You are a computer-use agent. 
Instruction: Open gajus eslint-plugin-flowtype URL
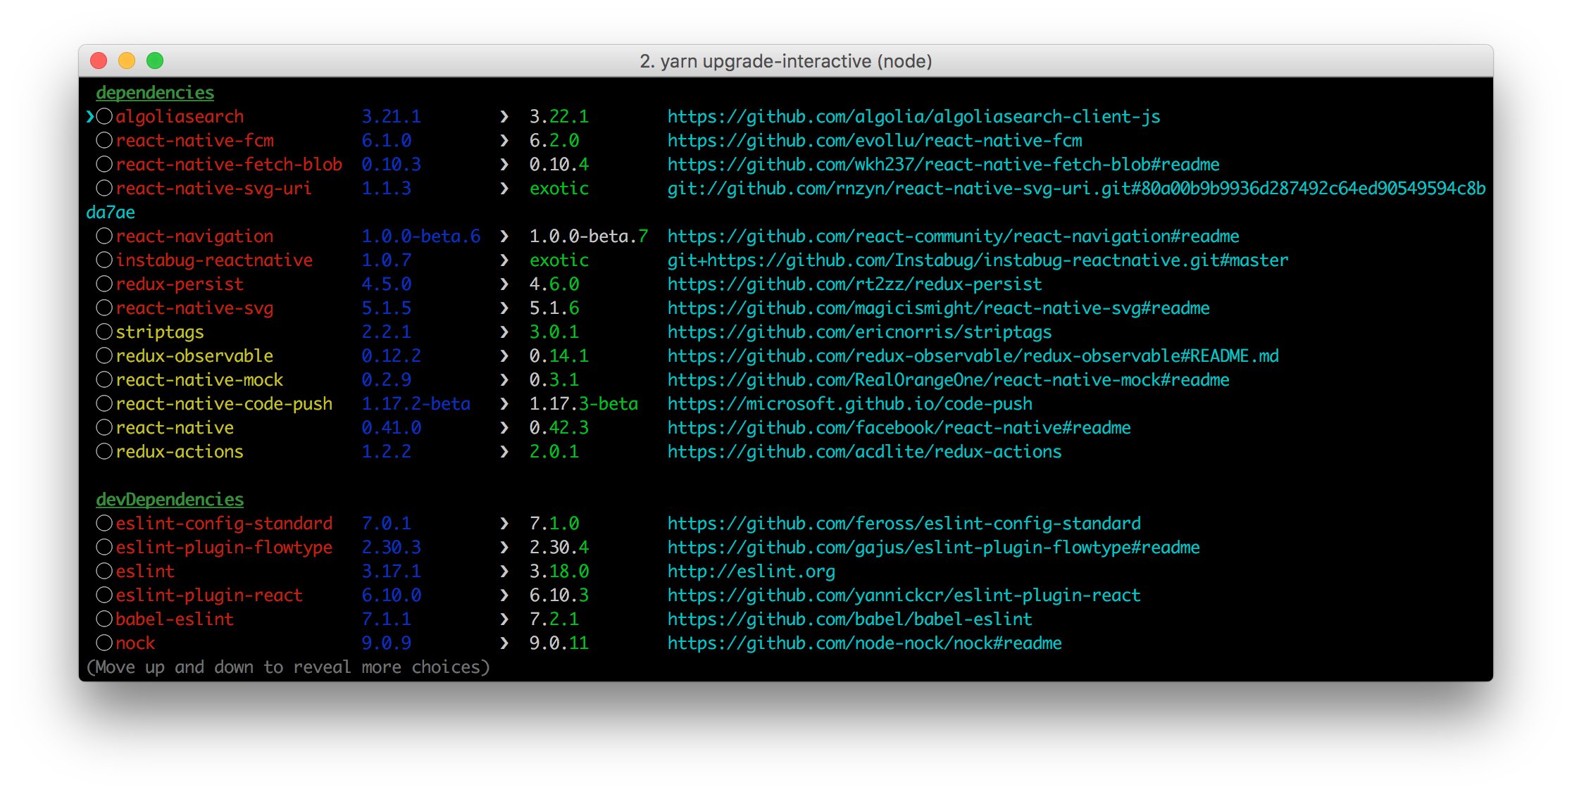[933, 548]
